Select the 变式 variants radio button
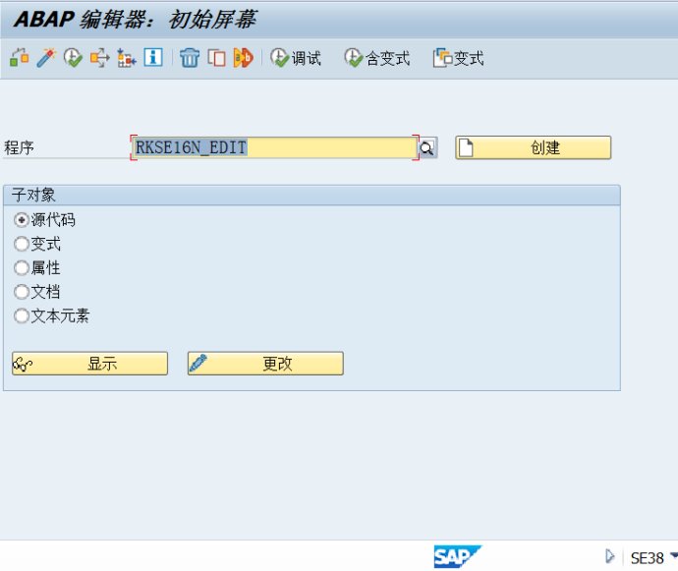Screen dimensions: 678x571 click(x=21, y=244)
